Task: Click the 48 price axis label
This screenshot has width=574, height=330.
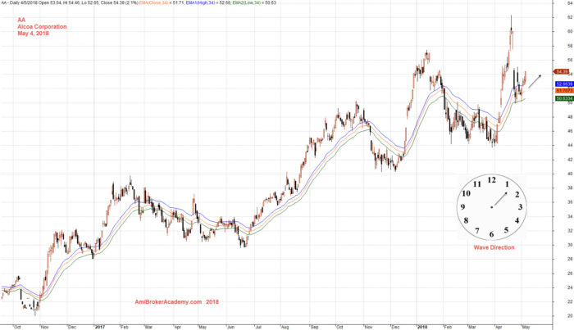Action: coord(571,117)
